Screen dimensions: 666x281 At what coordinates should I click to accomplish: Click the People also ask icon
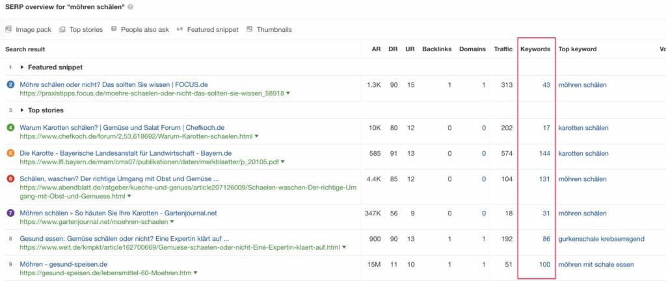114,29
